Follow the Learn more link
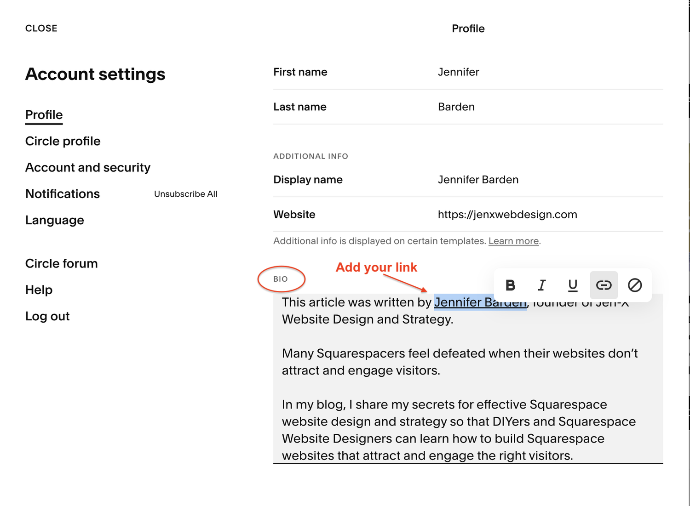Image resolution: width=690 pixels, height=506 pixels. click(x=513, y=241)
